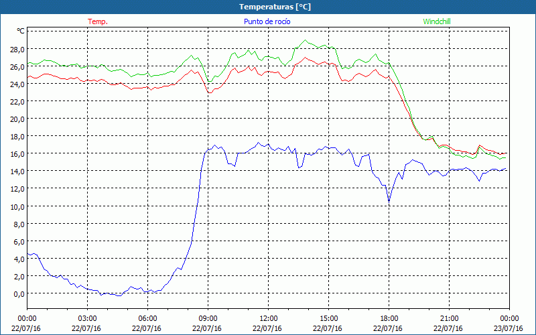Viewport: 536px width, 335px height.
Task: Click the '28,0' y-axis value
Action: pyautogui.click(x=17, y=49)
